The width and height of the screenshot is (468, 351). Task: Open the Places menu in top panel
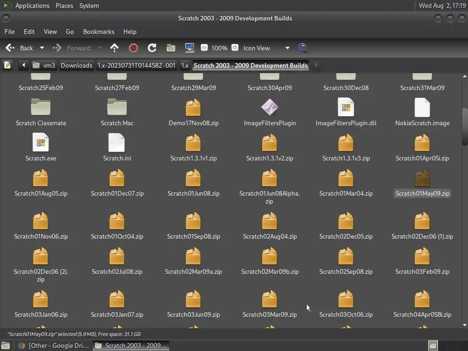pos(64,5)
